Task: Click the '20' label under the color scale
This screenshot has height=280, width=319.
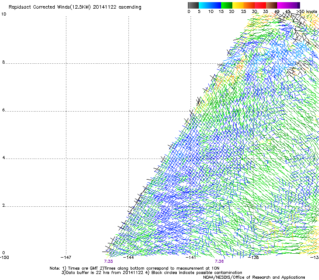Action: point(231,12)
